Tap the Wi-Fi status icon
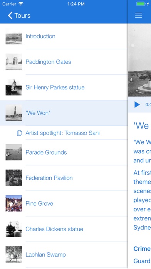This screenshot has height=269, width=151. [x=21, y=4]
